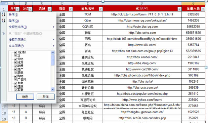Open filter dropdown on 论坛URL header
Image resolution: width=208 pixels, height=123 pixels.
(x=179, y=9)
